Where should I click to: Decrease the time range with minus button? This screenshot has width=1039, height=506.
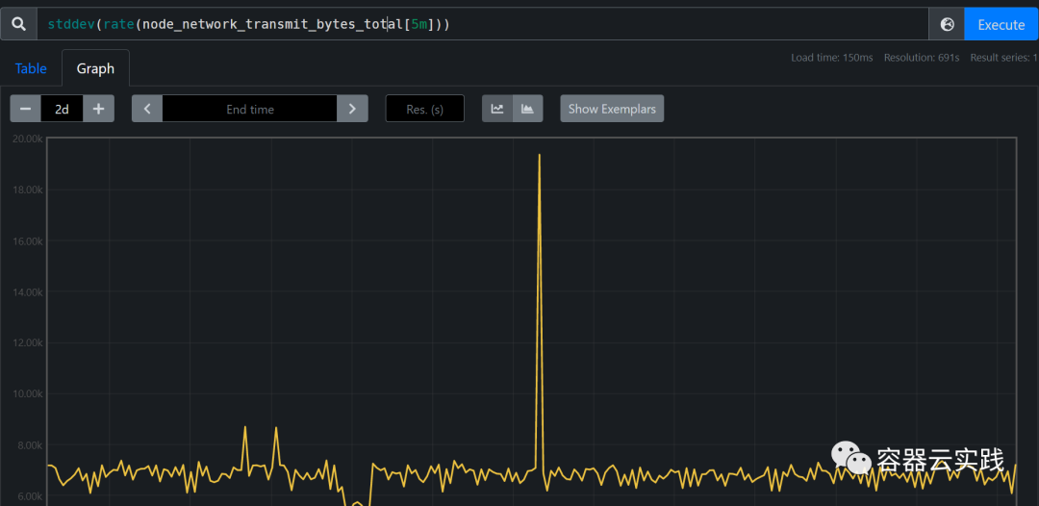tap(25, 109)
